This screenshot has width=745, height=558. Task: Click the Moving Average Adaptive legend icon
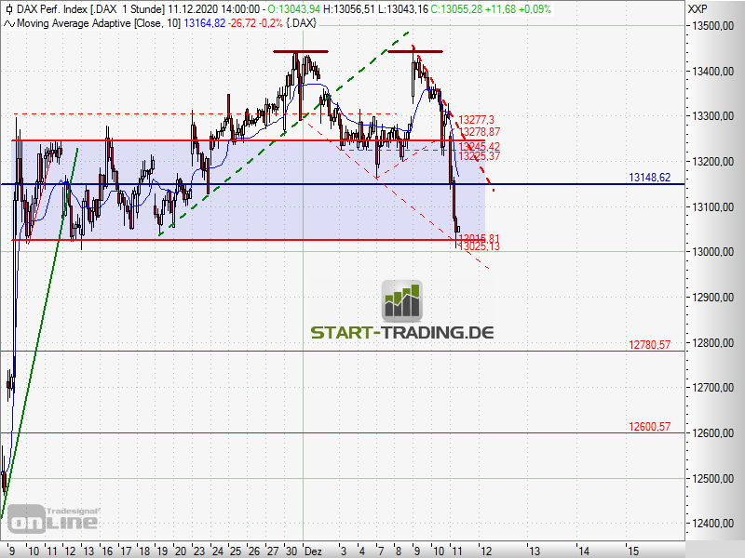click(x=7, y=21)
